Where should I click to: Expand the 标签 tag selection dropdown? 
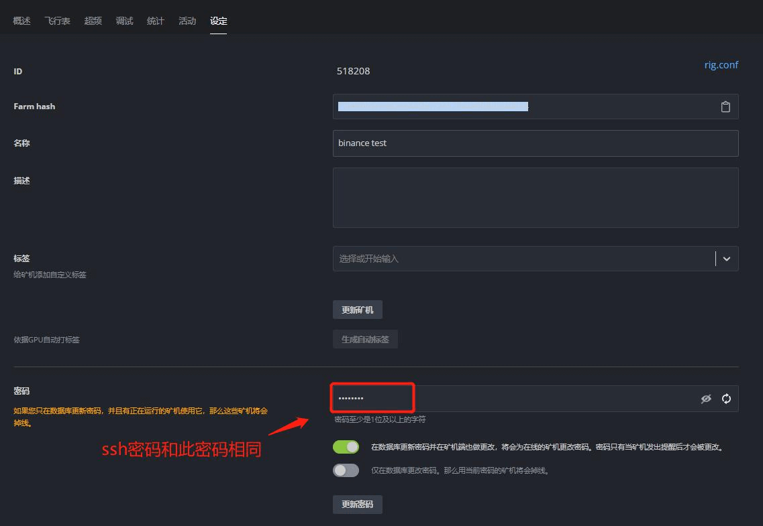[725, 259]
